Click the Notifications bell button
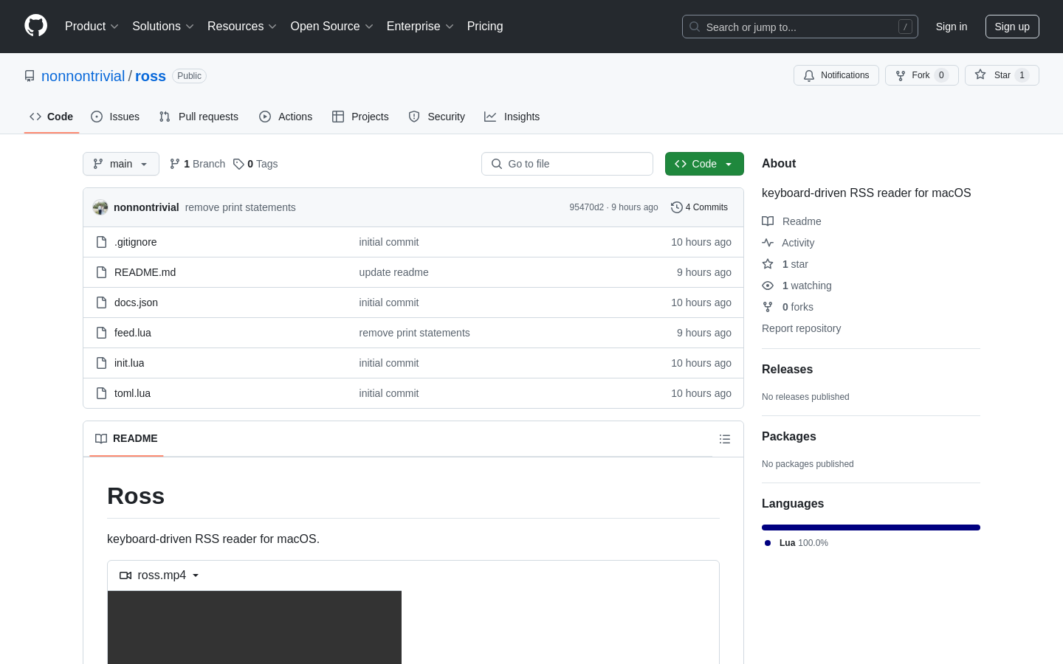The width and height of the screenshot is (1063, 664). click(x=836, y=75)
